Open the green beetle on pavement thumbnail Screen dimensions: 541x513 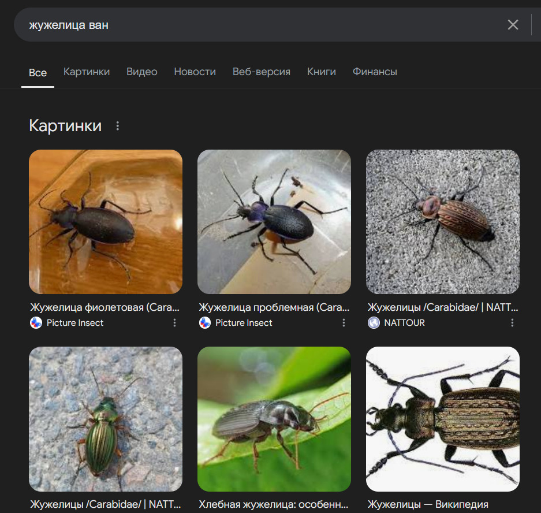pyautogui.click(x=106, y=419)
